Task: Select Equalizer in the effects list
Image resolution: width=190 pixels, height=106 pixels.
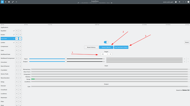Action: pos(4,31)
